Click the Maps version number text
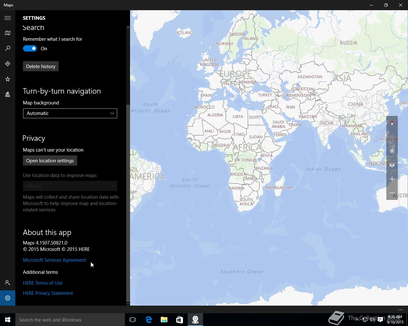This screenshot has height=326, width=408. (x=45, y=243)
